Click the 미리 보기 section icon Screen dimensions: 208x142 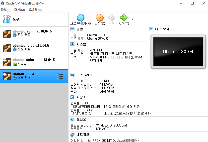pyautogui.click(x=151, y=29)
